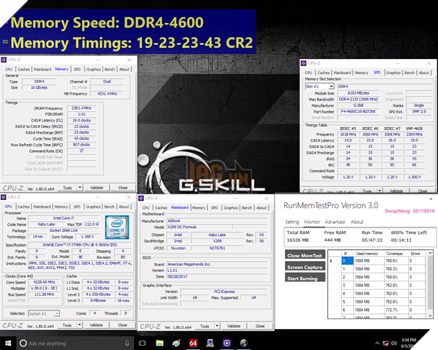Screen dimensions: 438x350
Task: Click Close button in CPU-tab CPU-Z window
Action: [122, 325]
